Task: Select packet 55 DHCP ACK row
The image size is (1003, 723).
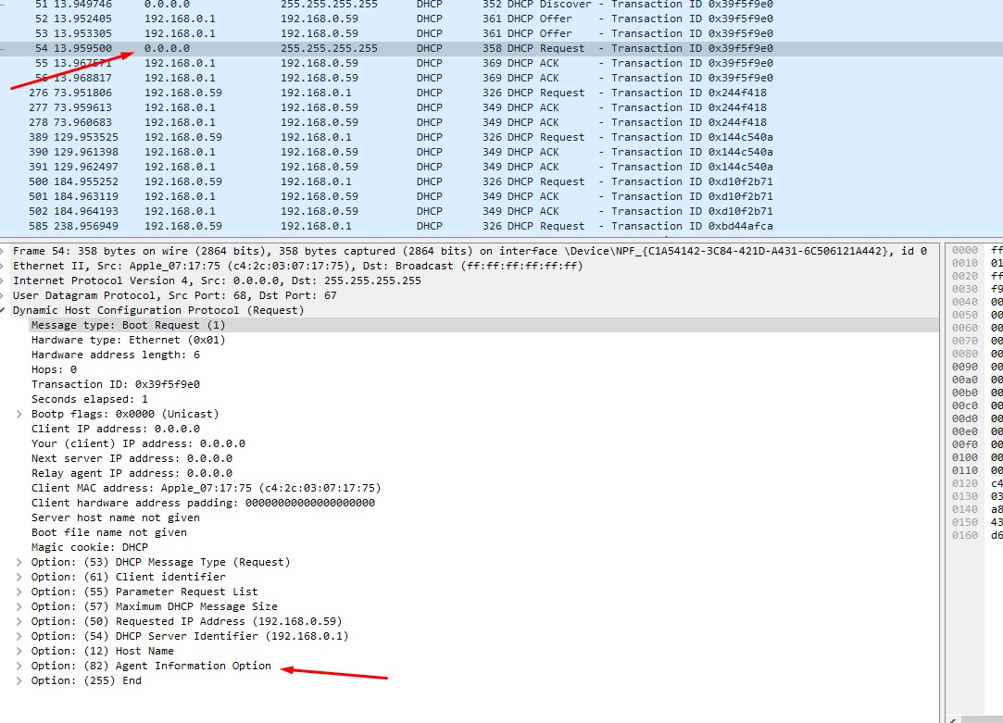Action: 502,63
